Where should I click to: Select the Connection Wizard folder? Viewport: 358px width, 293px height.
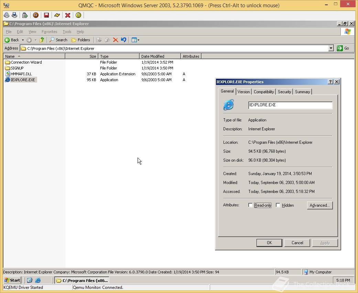click(x=23, y=62)
